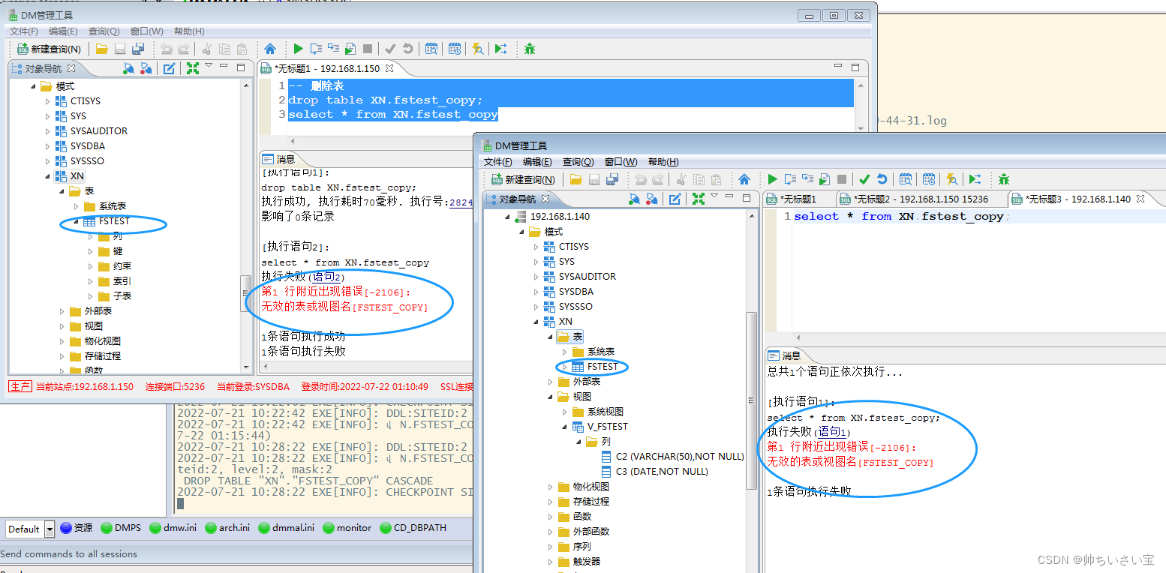Screen dimensions: 1166x573
Task: Click the green commit checkmark in the front window
Action: click(x=864, y=179)
